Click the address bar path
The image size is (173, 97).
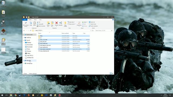(38, 30)
